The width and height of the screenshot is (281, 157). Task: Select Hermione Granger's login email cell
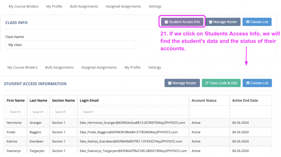[133, 123]
